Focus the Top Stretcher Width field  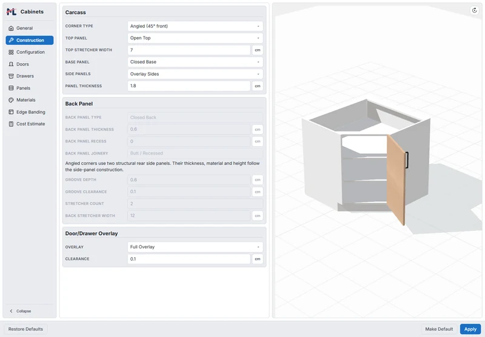point(189,50)
